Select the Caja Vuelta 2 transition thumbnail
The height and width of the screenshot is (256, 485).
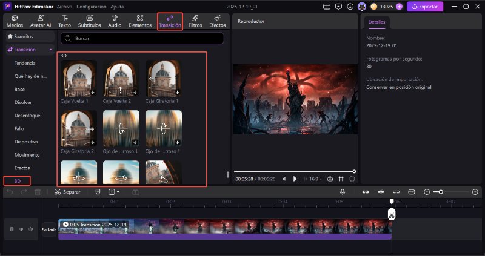pyautogui.click(x=121, y=78)
